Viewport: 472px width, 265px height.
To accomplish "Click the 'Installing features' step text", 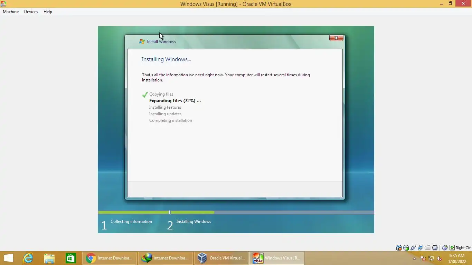I will pyautogui.click(x=165, y=107).
